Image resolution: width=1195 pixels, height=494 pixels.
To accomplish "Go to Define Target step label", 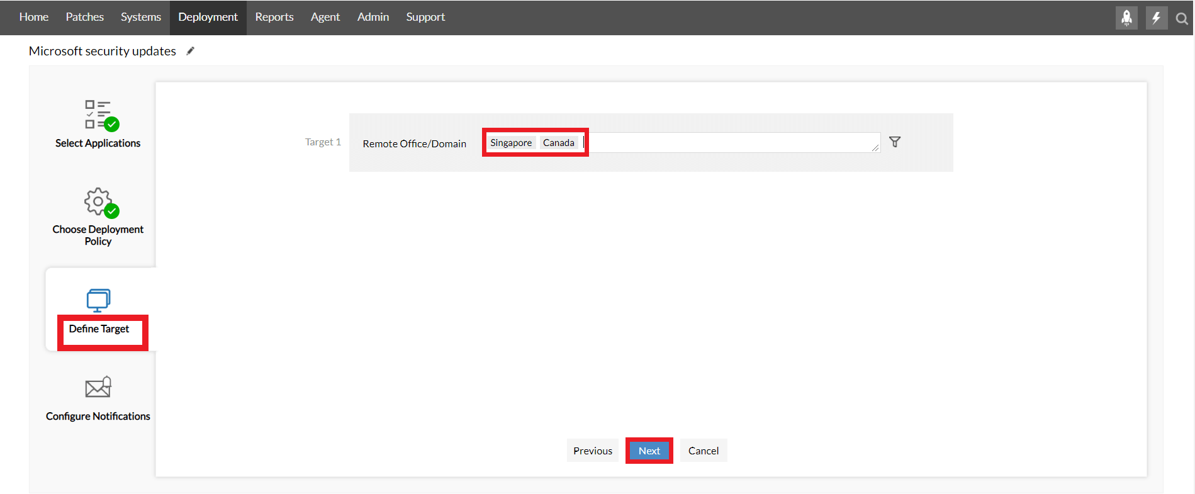I will tap(99, 329).
